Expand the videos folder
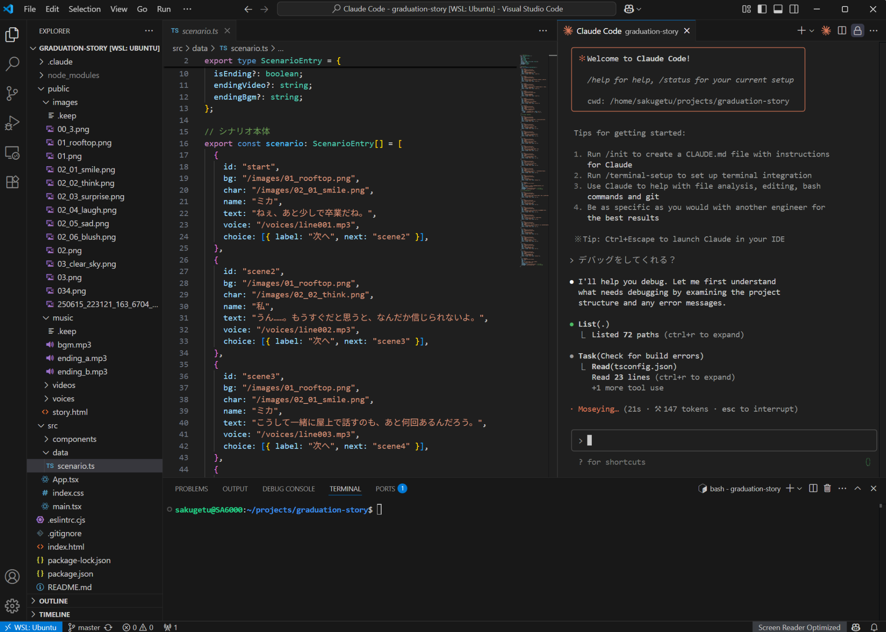Viewport: 886px width, 632px height. coord(64,385)
